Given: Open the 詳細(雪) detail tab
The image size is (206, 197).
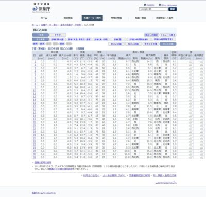Looking at the screenshot, I should click(x=118, y=39).
